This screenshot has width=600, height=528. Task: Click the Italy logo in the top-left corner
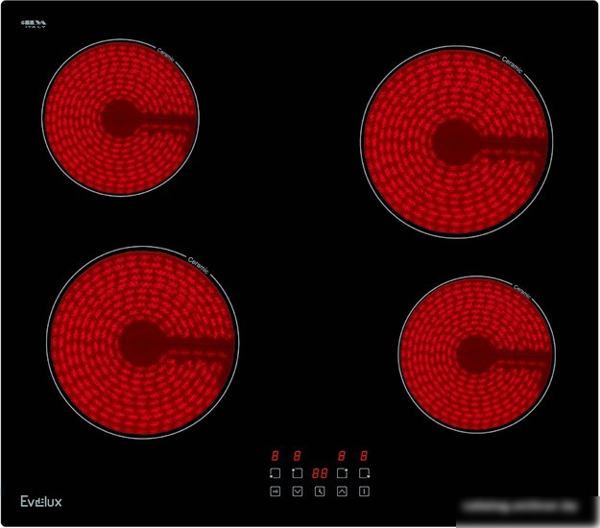tap(34, 24)
